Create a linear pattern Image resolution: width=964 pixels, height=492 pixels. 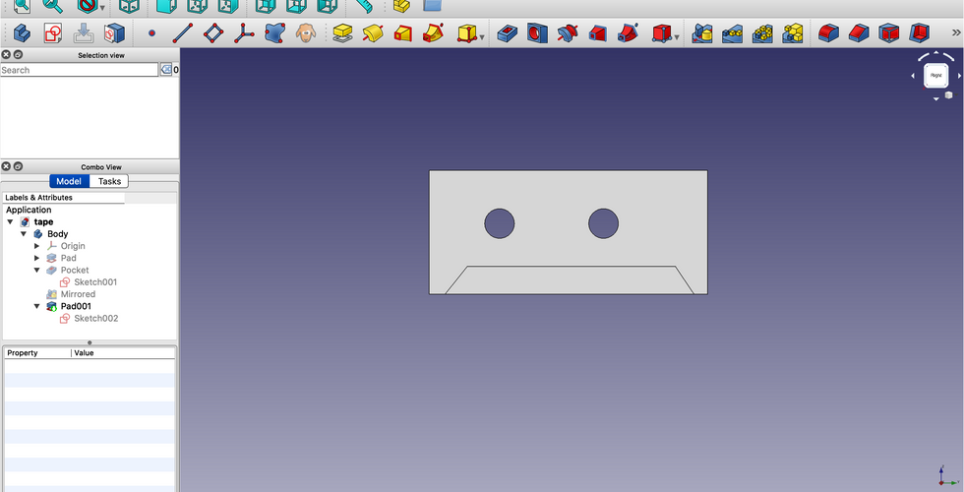click(732, 32)
